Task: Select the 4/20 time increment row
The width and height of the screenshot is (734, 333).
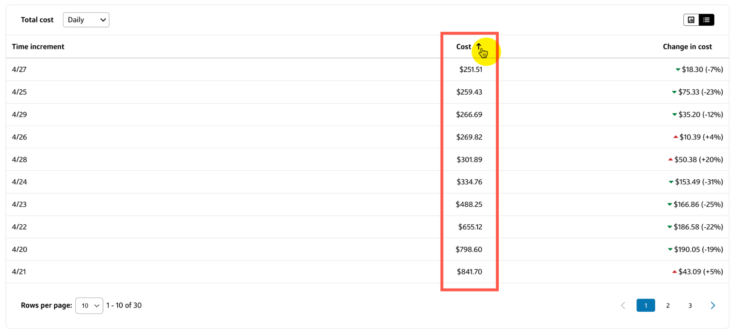Action: click(367, 249)
